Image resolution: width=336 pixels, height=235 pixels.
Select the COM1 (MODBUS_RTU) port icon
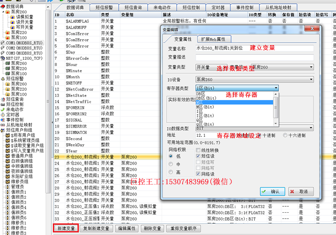(x=3, y=43)
